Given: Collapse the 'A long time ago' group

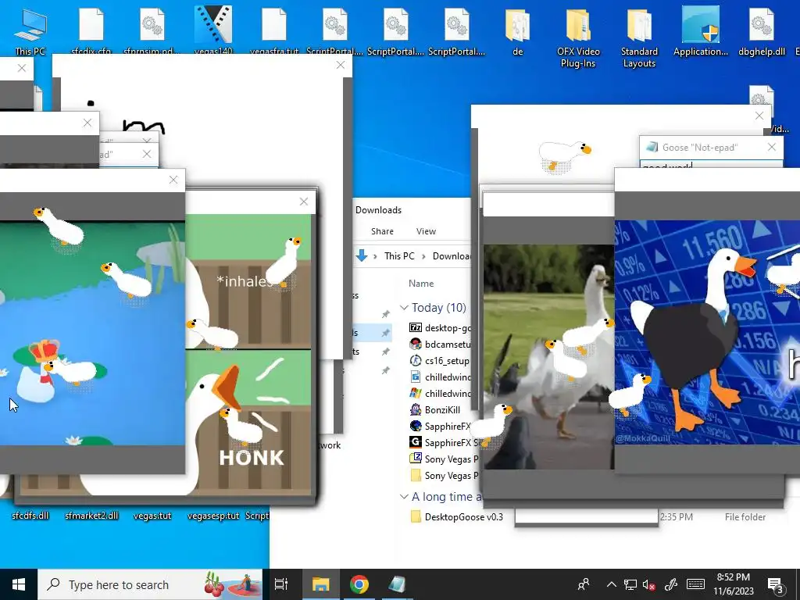Looking at the screenshot, I should [x=404, y=496].
